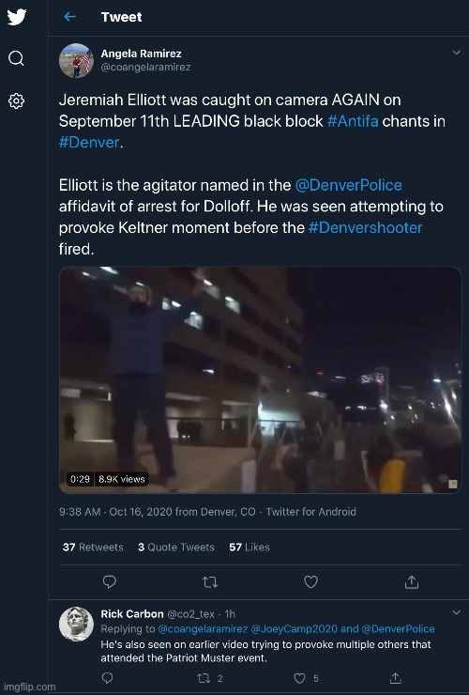Open the #Antifa hashtag link
This screenshot has height=695, width=469.
coord(353,121)
